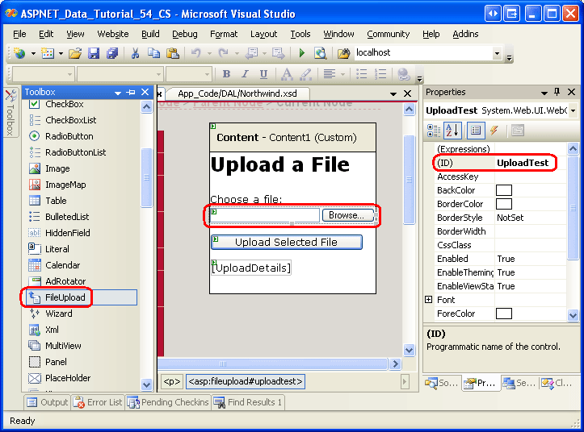584x432 pixels.
Task: Select the RadioButton control in Toolbox
Action: pyautogui.click(x=69, y=136)
